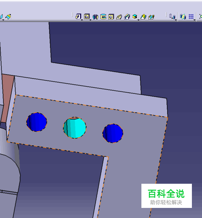Pick the pink face on the part
Screen dimensions: 202x218
coord(7,98)
